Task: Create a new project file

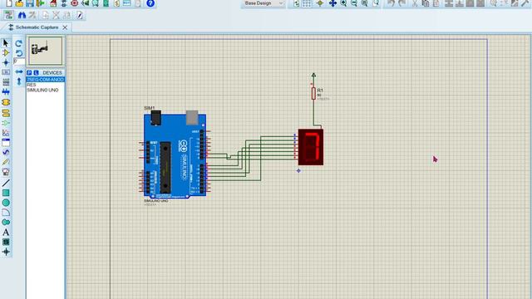Action: tap(9, 3)
